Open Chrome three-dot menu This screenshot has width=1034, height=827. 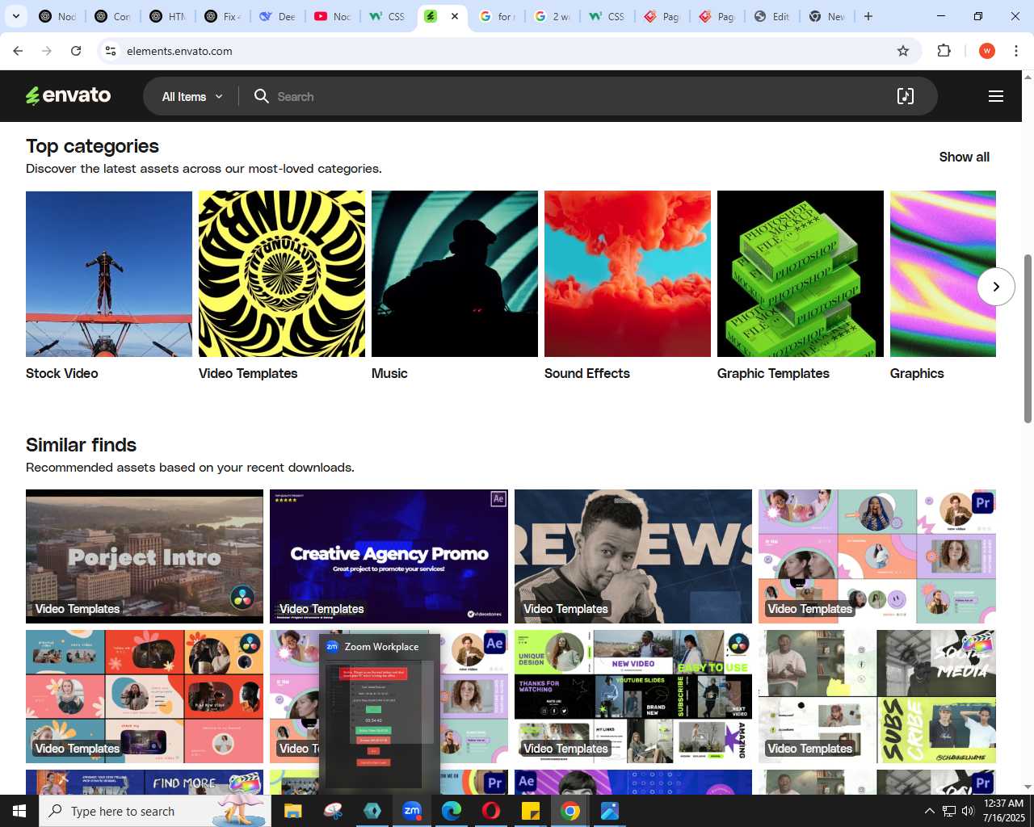(x=1016, y=51)
